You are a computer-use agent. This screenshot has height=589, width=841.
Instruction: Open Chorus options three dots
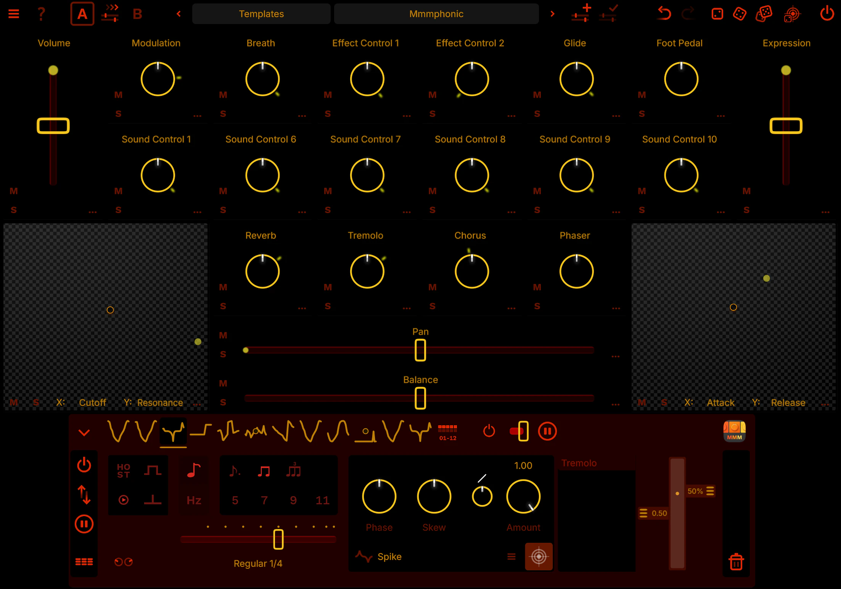tap(511, 308)
